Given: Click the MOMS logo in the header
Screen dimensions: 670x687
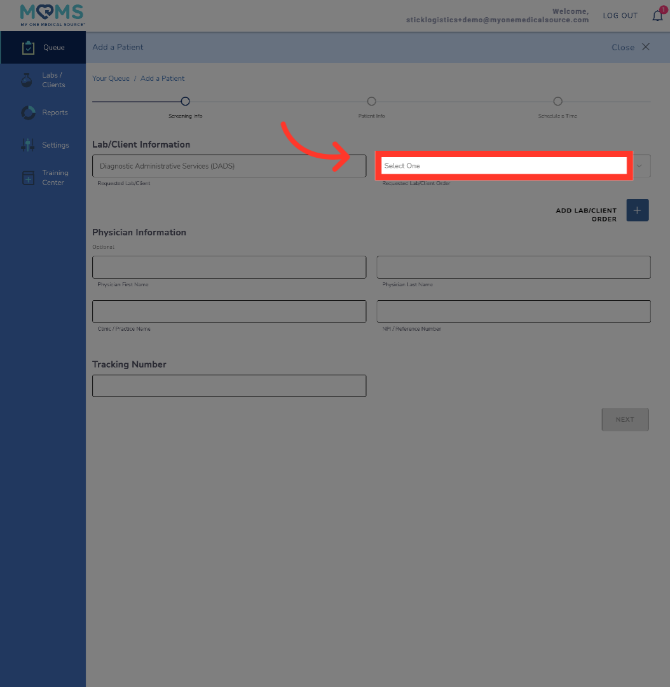Looking at the screenshot, I should pos(51,15).
